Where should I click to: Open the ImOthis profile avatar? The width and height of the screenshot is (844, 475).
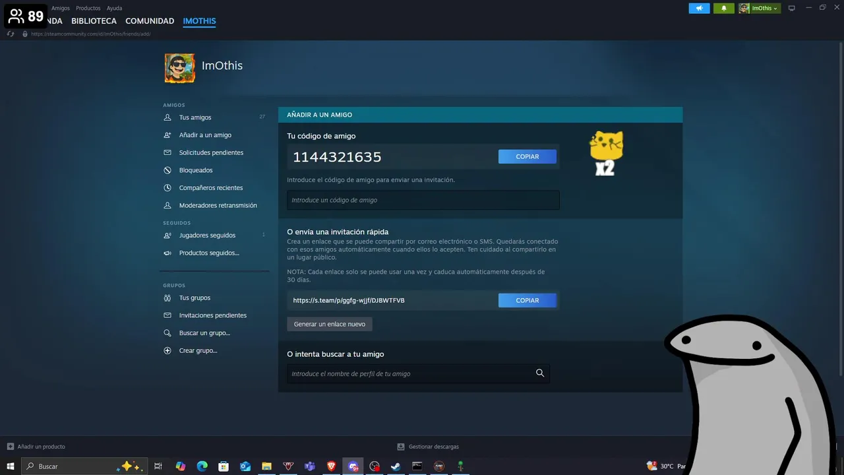(179, 68)
